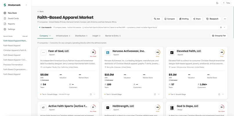234x116 pixels.
Task: Click the God Is Dope logo thumbnail
Action: (x=172, y=108)
